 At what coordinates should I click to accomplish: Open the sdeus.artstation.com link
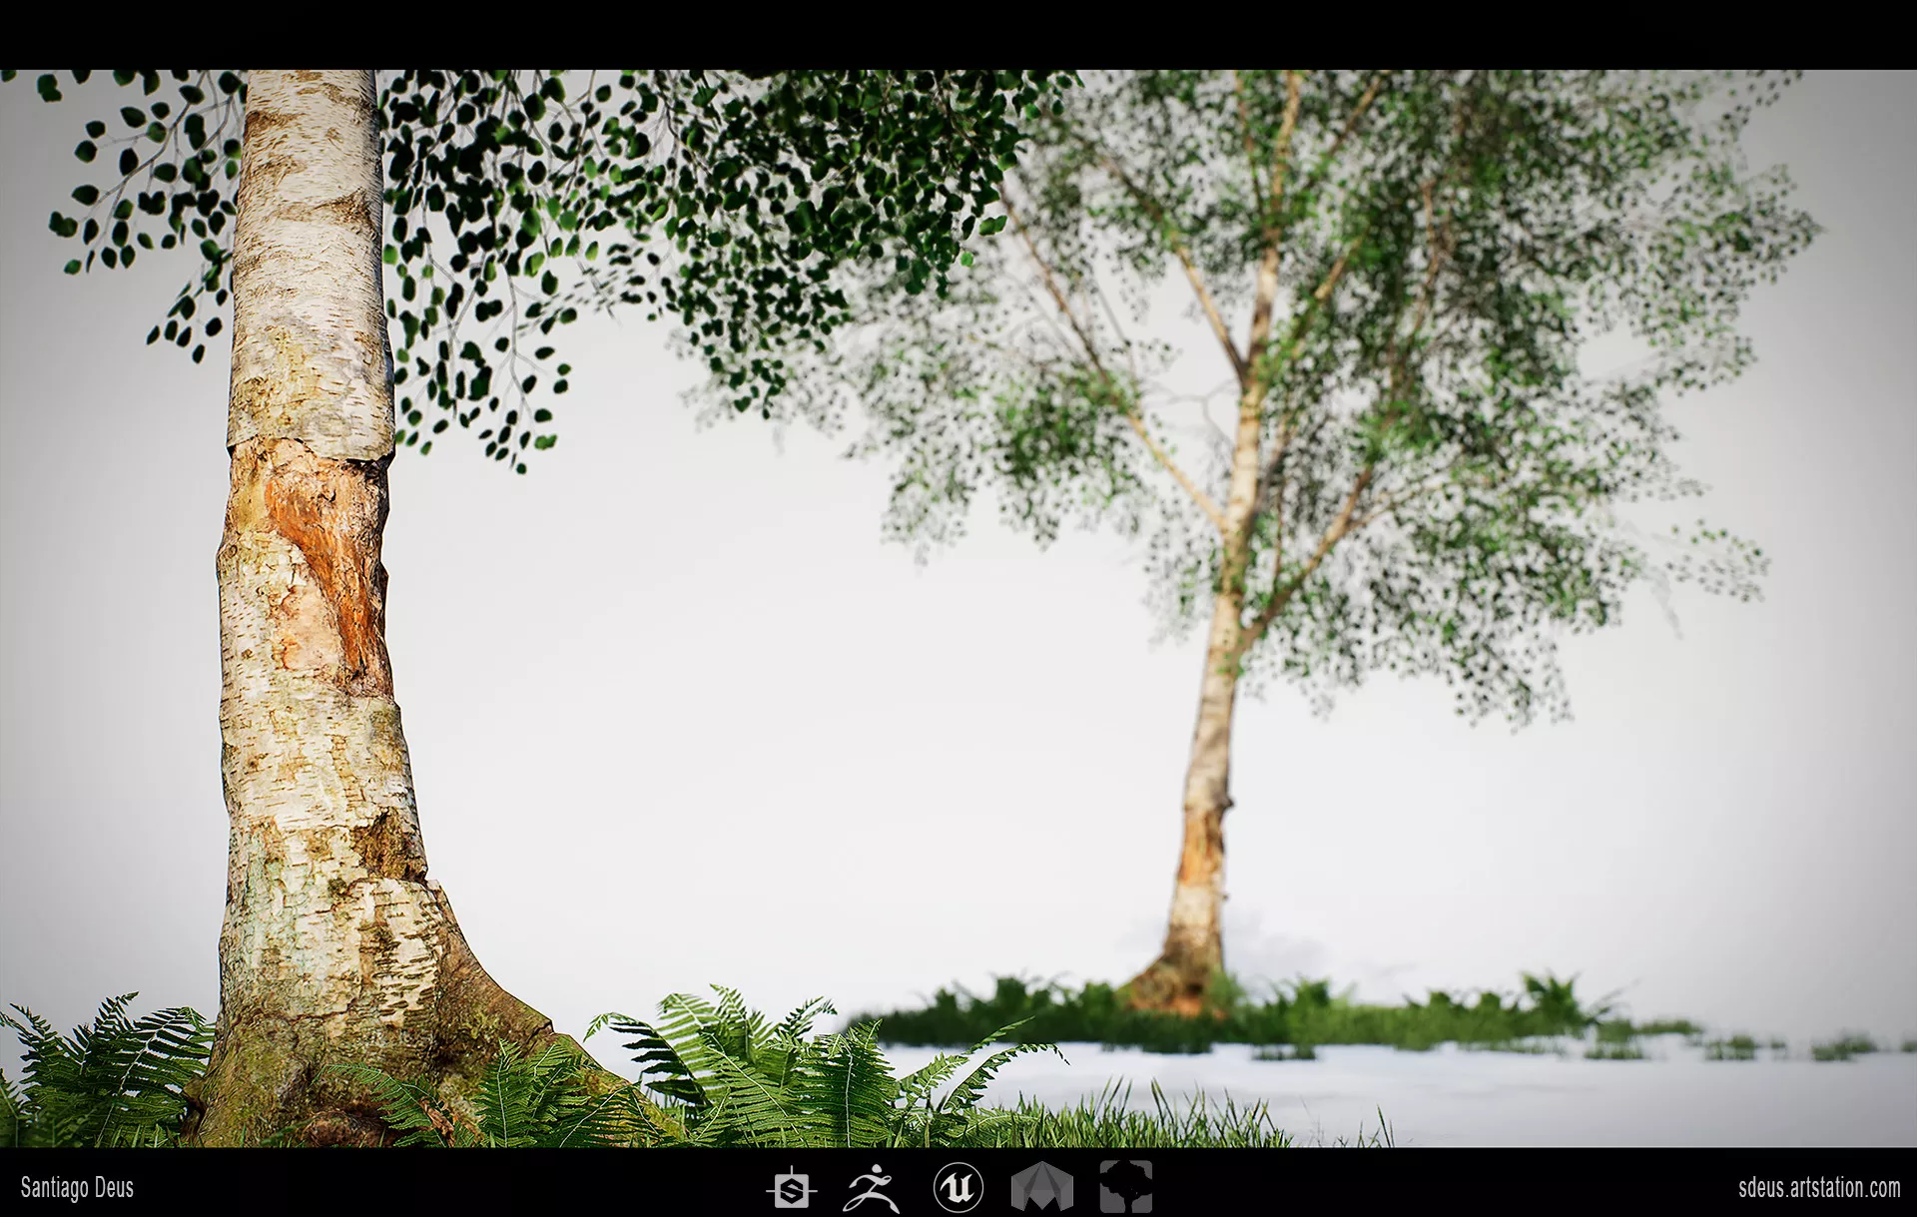pyautogui.click(x=1818, y=1188)
